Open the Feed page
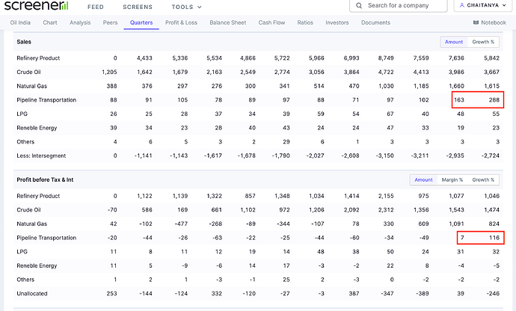 click(96, 6)
